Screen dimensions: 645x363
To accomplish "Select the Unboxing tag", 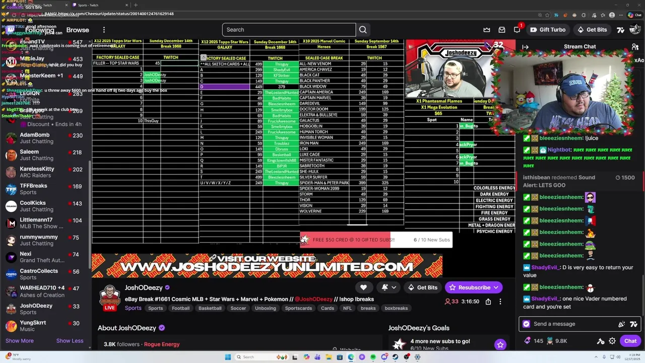I will (266, 308).
